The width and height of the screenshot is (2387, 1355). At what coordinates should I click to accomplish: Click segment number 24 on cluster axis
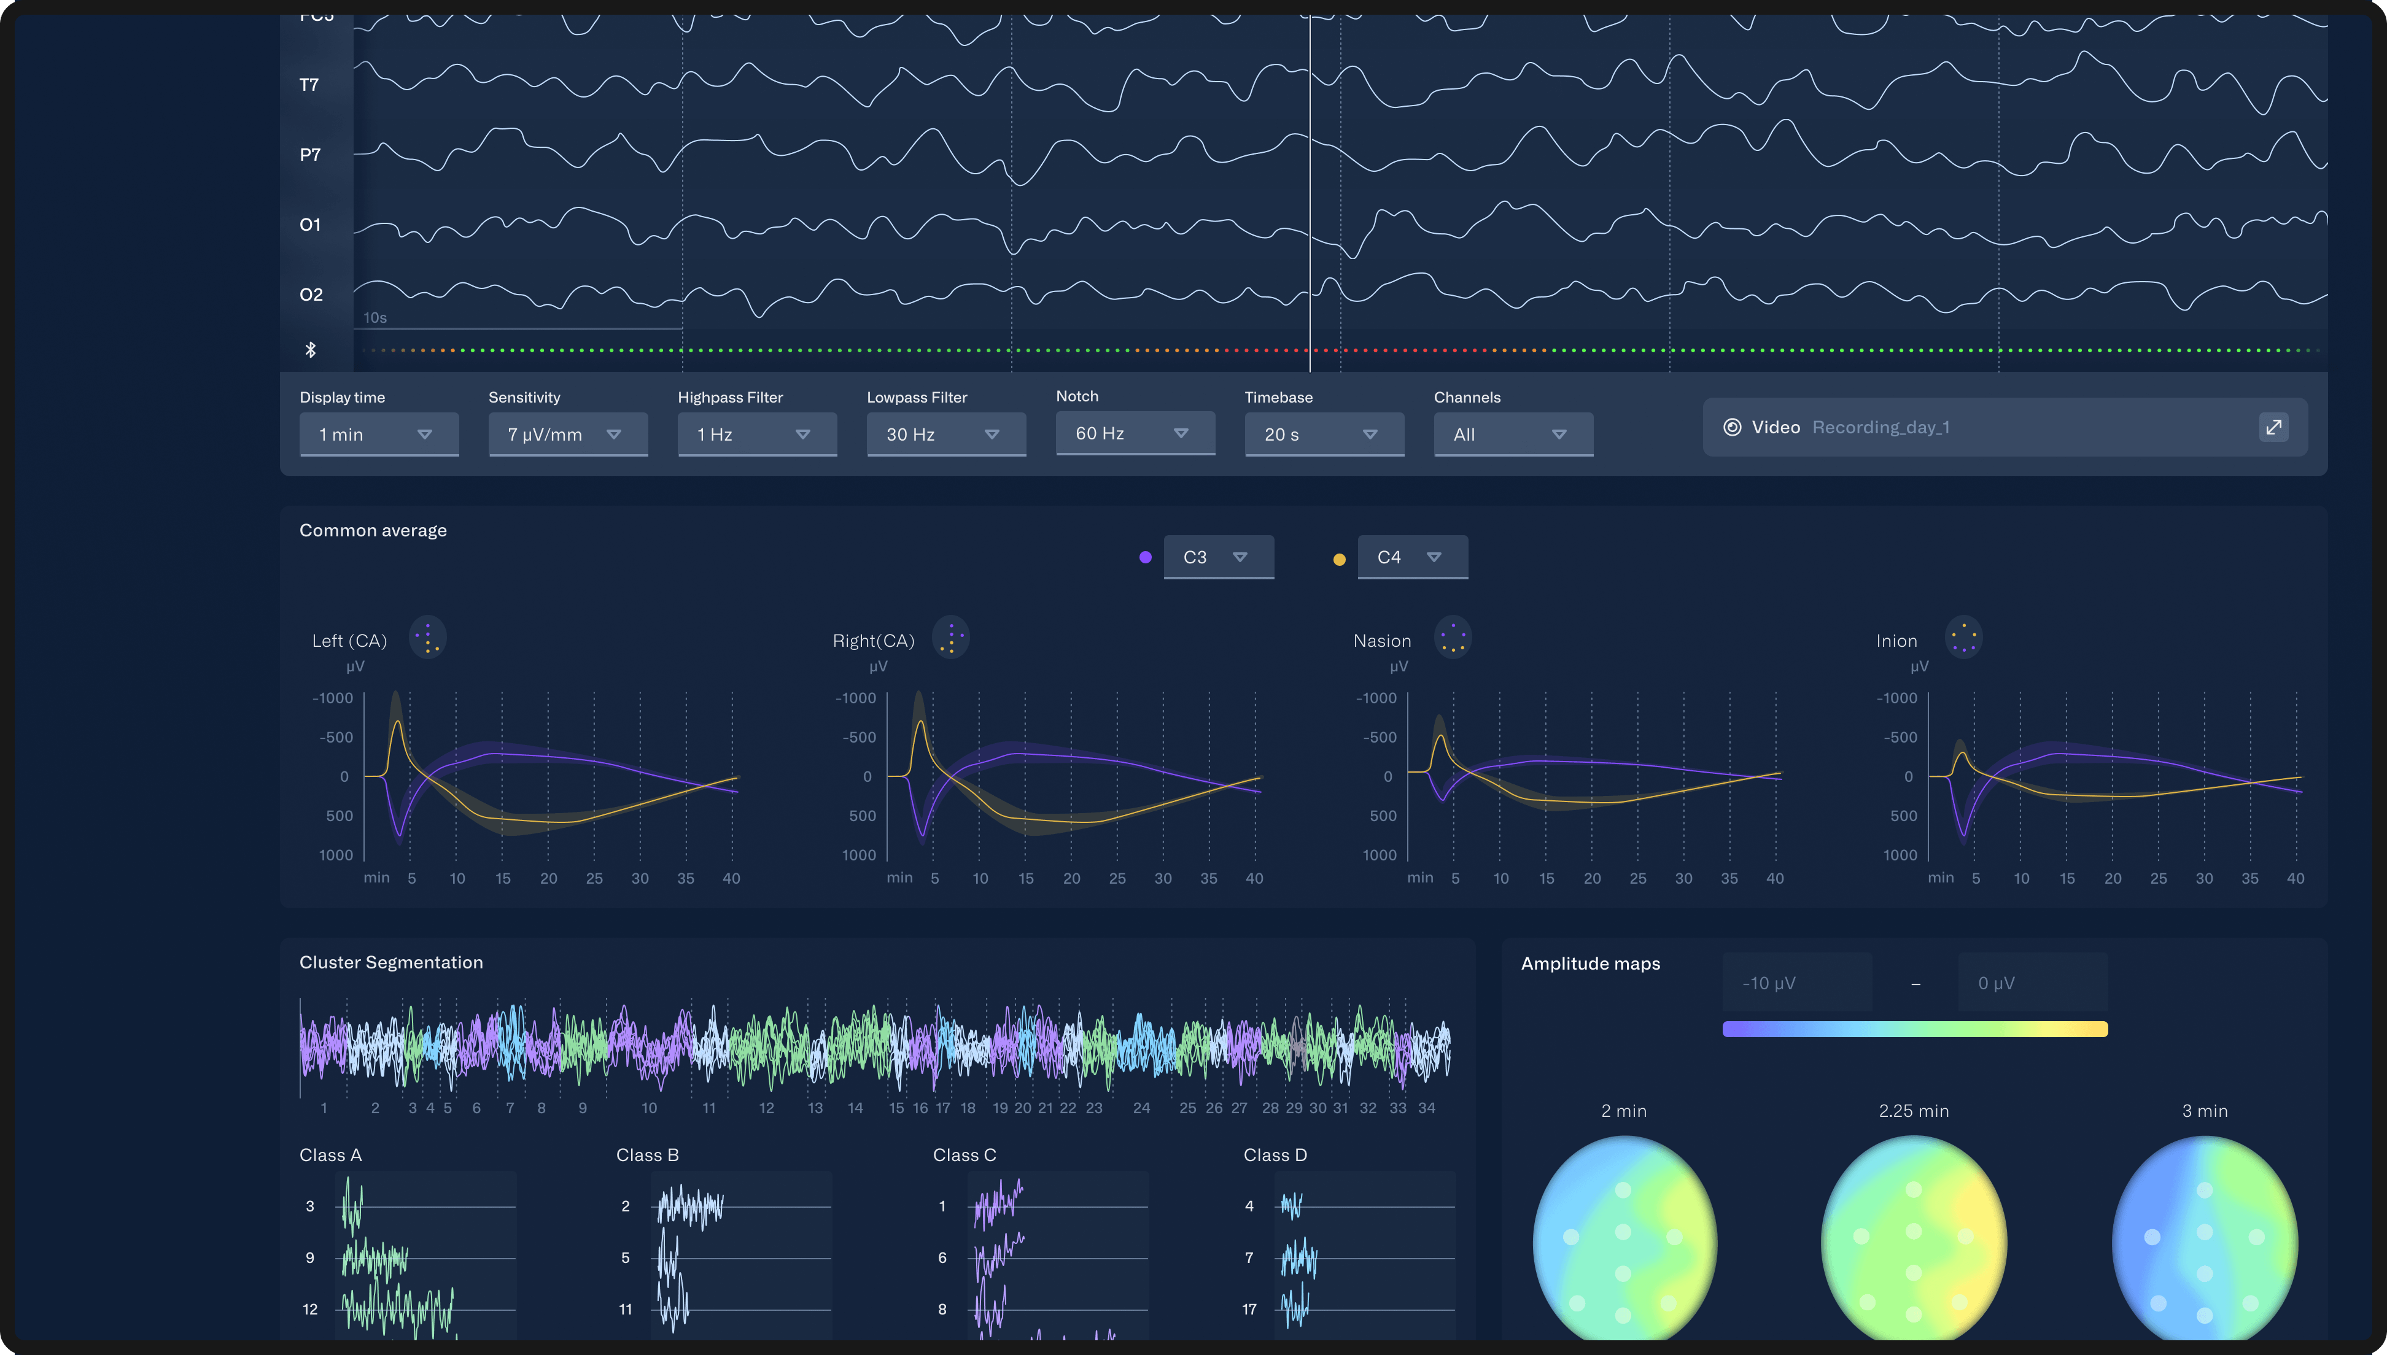pos(1141,1108)
